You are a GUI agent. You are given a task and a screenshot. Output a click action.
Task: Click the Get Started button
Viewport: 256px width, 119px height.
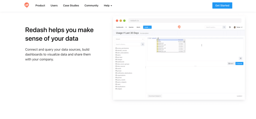tap(222, 5)
